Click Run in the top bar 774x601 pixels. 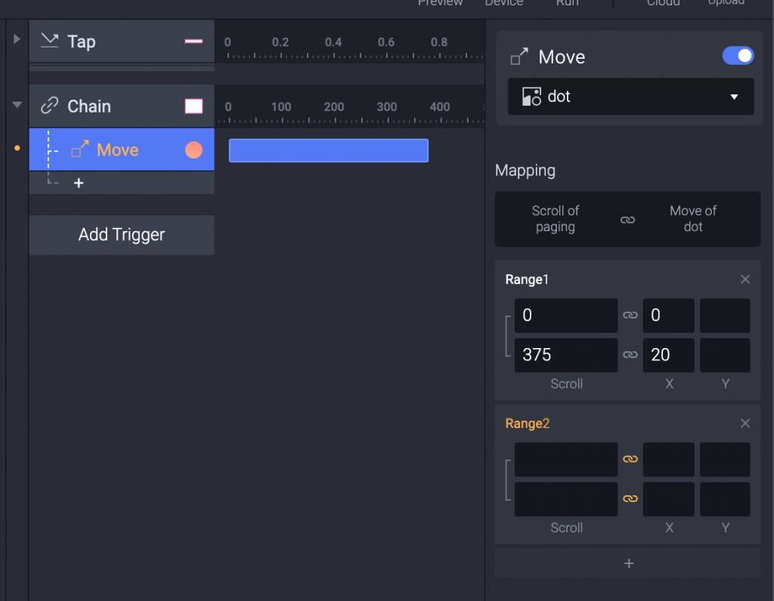[x=567, y=2]
